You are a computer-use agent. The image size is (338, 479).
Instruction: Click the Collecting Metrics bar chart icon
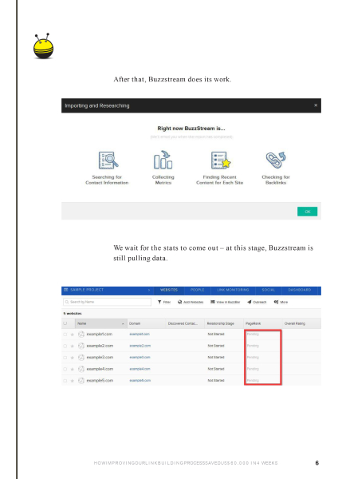click(163, 160)
